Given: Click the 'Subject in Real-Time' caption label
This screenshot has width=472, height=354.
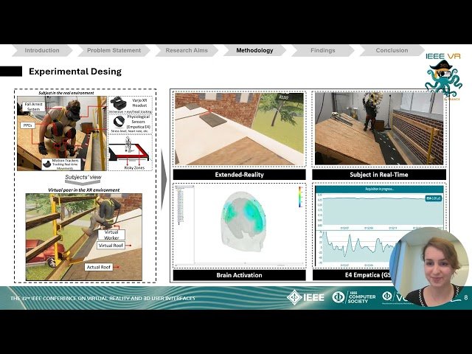Looking at the screenshot, I should 379,175.
